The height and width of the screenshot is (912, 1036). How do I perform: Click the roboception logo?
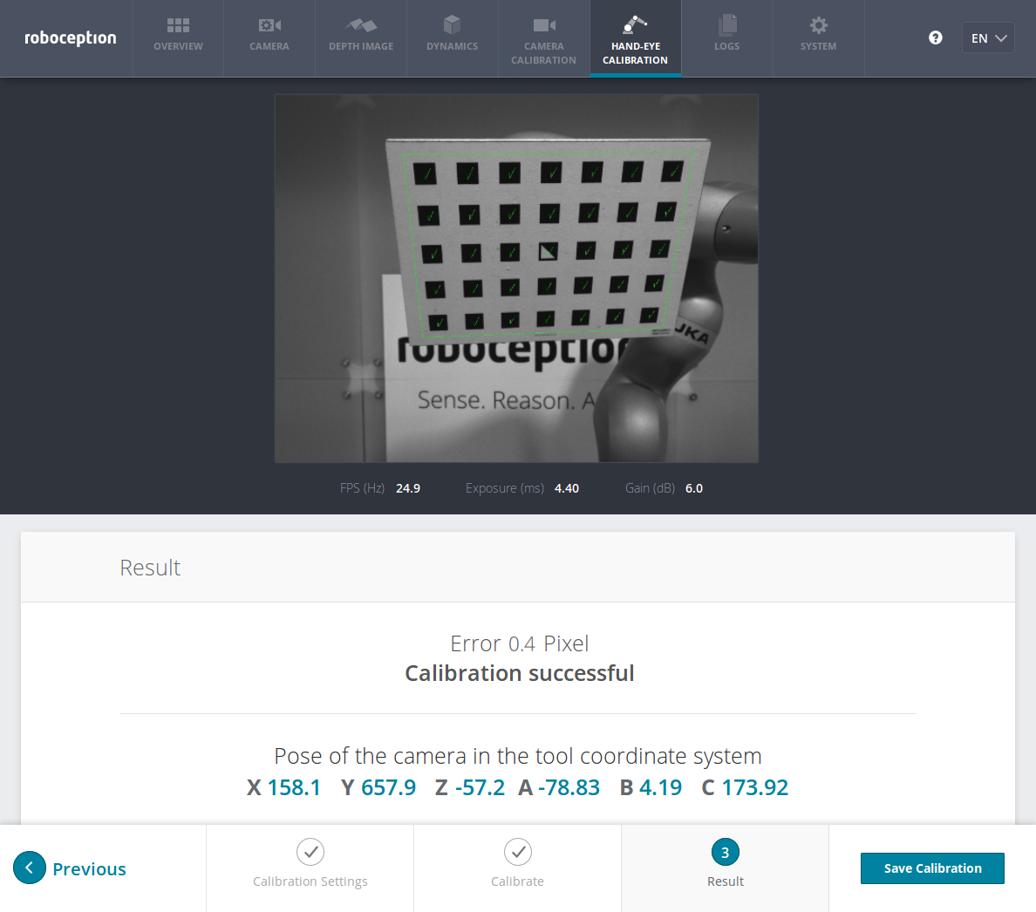70,38
